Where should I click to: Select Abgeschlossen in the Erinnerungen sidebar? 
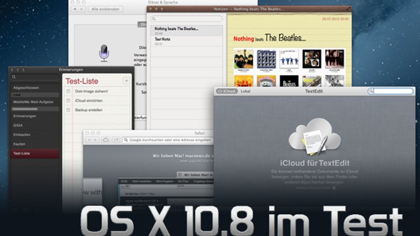click(35, 88)
